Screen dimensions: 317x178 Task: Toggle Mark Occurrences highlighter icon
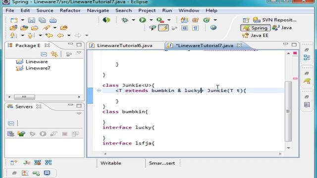point(163,28)
